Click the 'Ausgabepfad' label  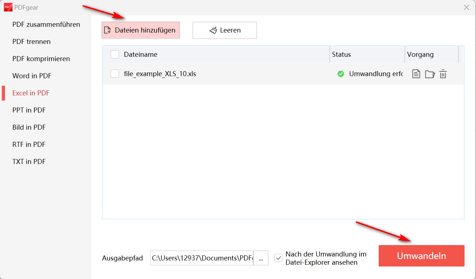point(122,258)
